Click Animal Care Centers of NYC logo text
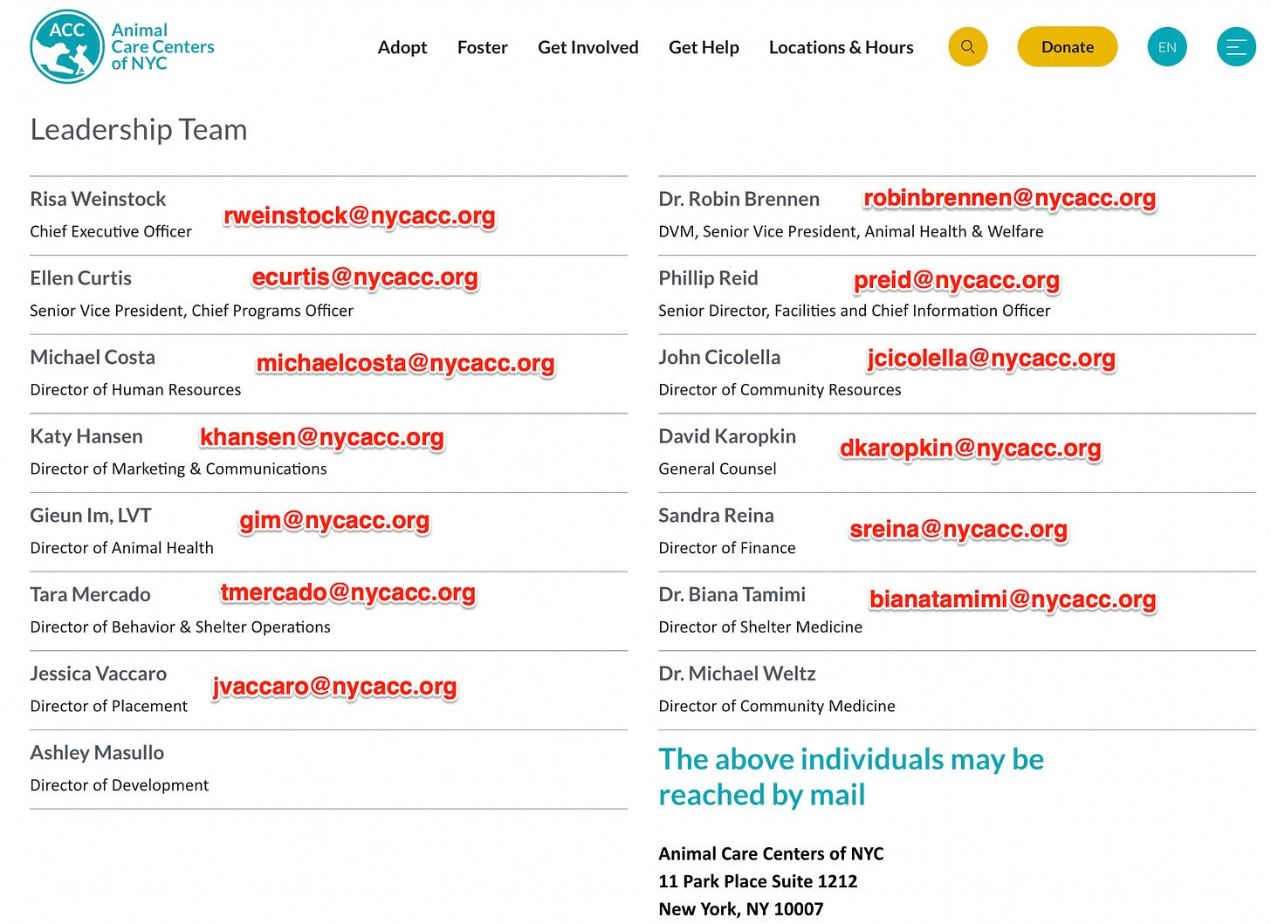 coord(162,47)
